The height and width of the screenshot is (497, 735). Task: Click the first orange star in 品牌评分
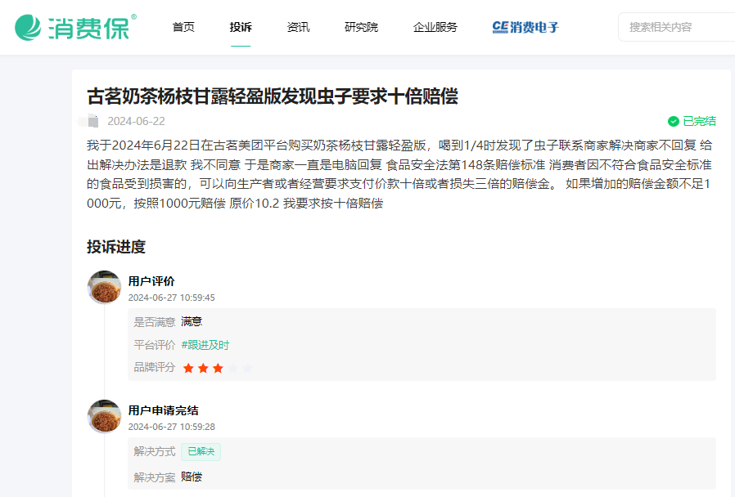click(188, 368)
